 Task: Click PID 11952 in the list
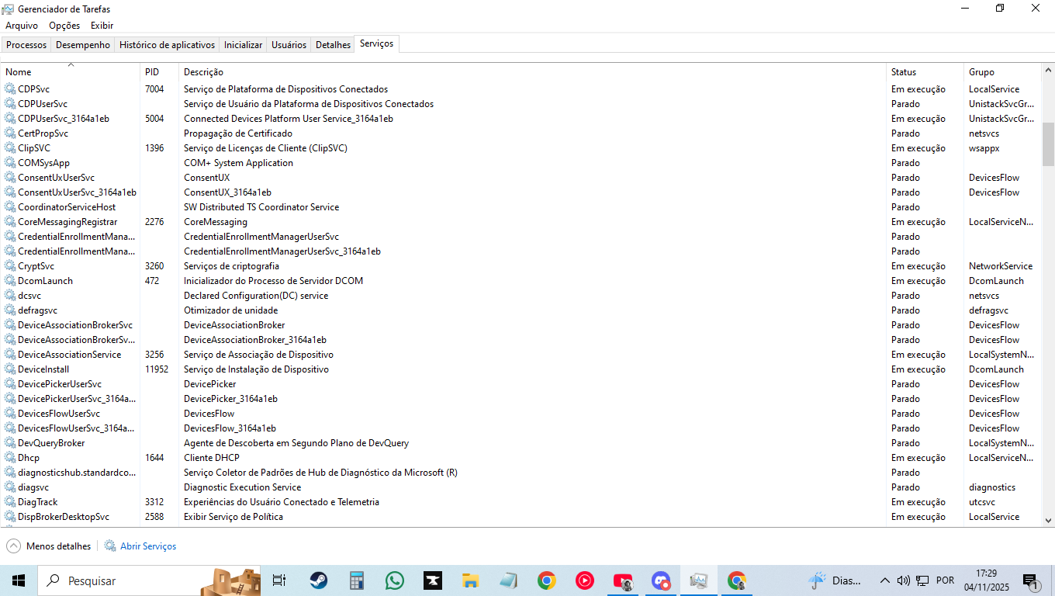(157, 369)
